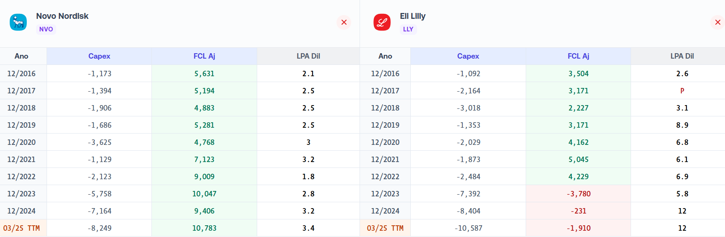725x237 pixels.
Task: Select Eli Lilly Capex value -2,484
Action: [468, 177]
